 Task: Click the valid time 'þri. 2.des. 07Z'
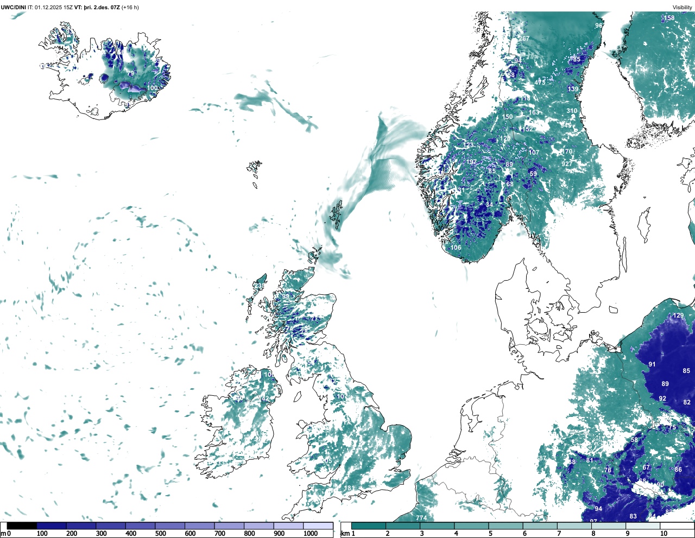pyautogui.click(x=102, y=8)
